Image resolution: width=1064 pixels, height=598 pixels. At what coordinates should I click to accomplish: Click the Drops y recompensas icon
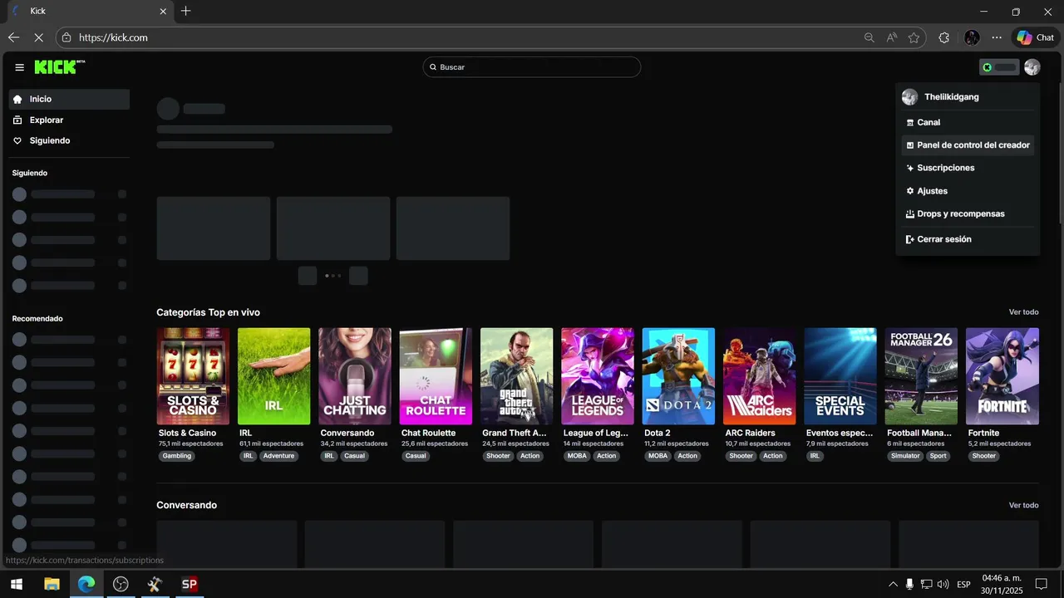(x=910, y=214)
